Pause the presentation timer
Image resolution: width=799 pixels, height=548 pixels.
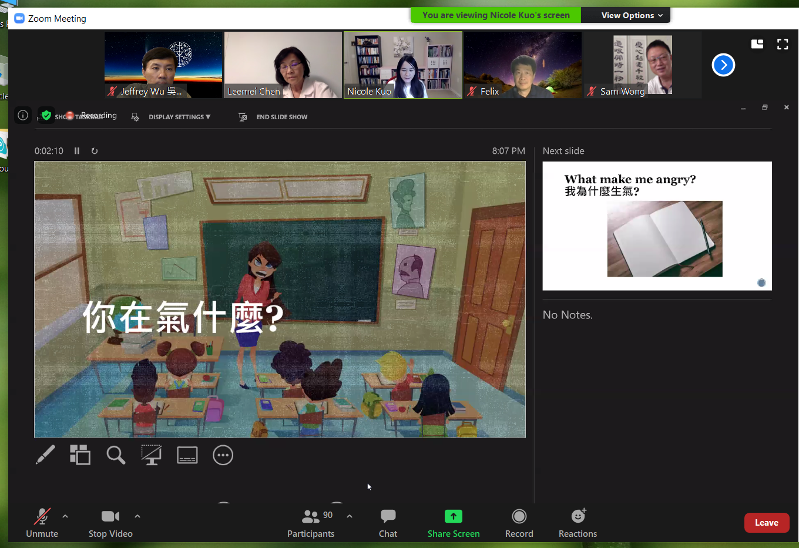pyautogui.click(x=76, y=151)
